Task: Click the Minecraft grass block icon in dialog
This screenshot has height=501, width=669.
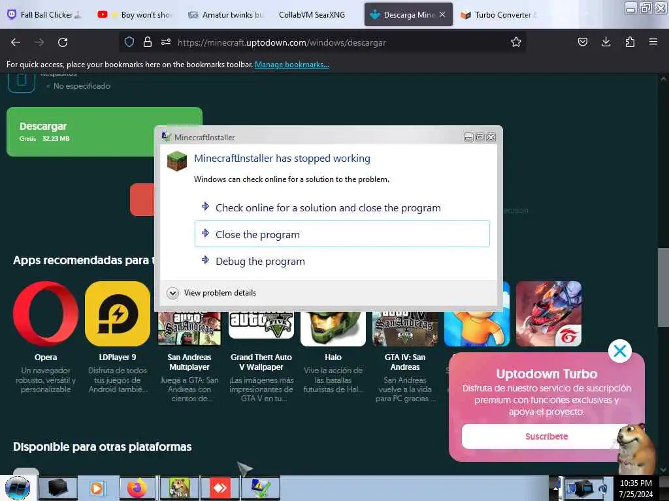Action: click(x=176, y=160)
